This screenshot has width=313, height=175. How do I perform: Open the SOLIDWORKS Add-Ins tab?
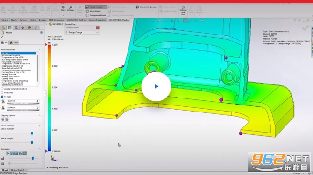tap(76, 20)
